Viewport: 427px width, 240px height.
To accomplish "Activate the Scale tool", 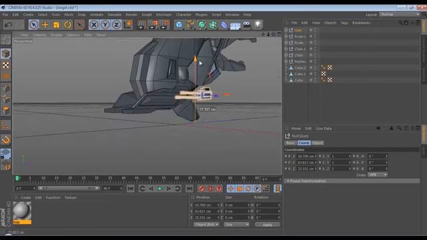I will (x=56, y=25).
